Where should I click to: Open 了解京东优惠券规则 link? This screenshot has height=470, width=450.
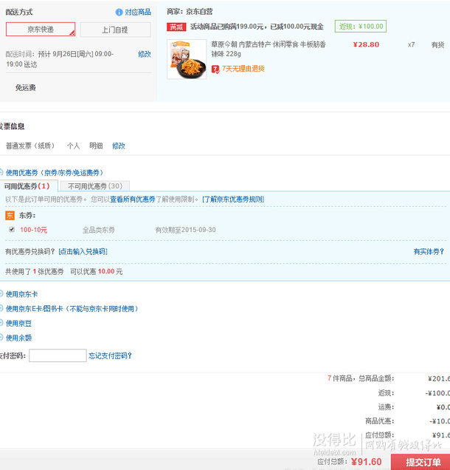(233, 200)
